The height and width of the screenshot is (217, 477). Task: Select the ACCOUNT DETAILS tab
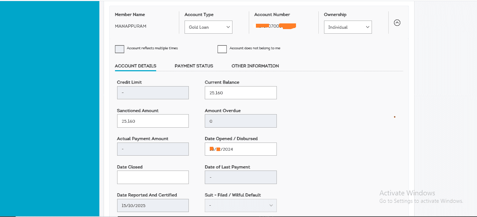coord(135,66)
